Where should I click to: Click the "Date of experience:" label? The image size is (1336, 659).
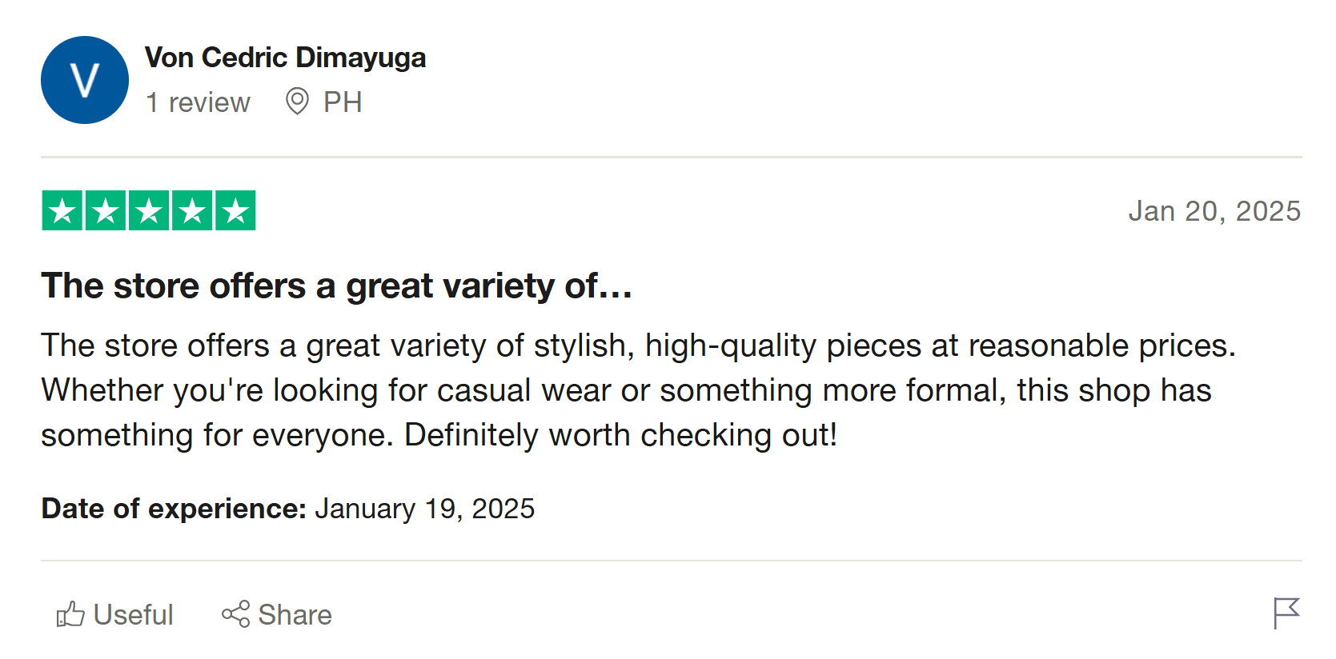click(174, 509)
